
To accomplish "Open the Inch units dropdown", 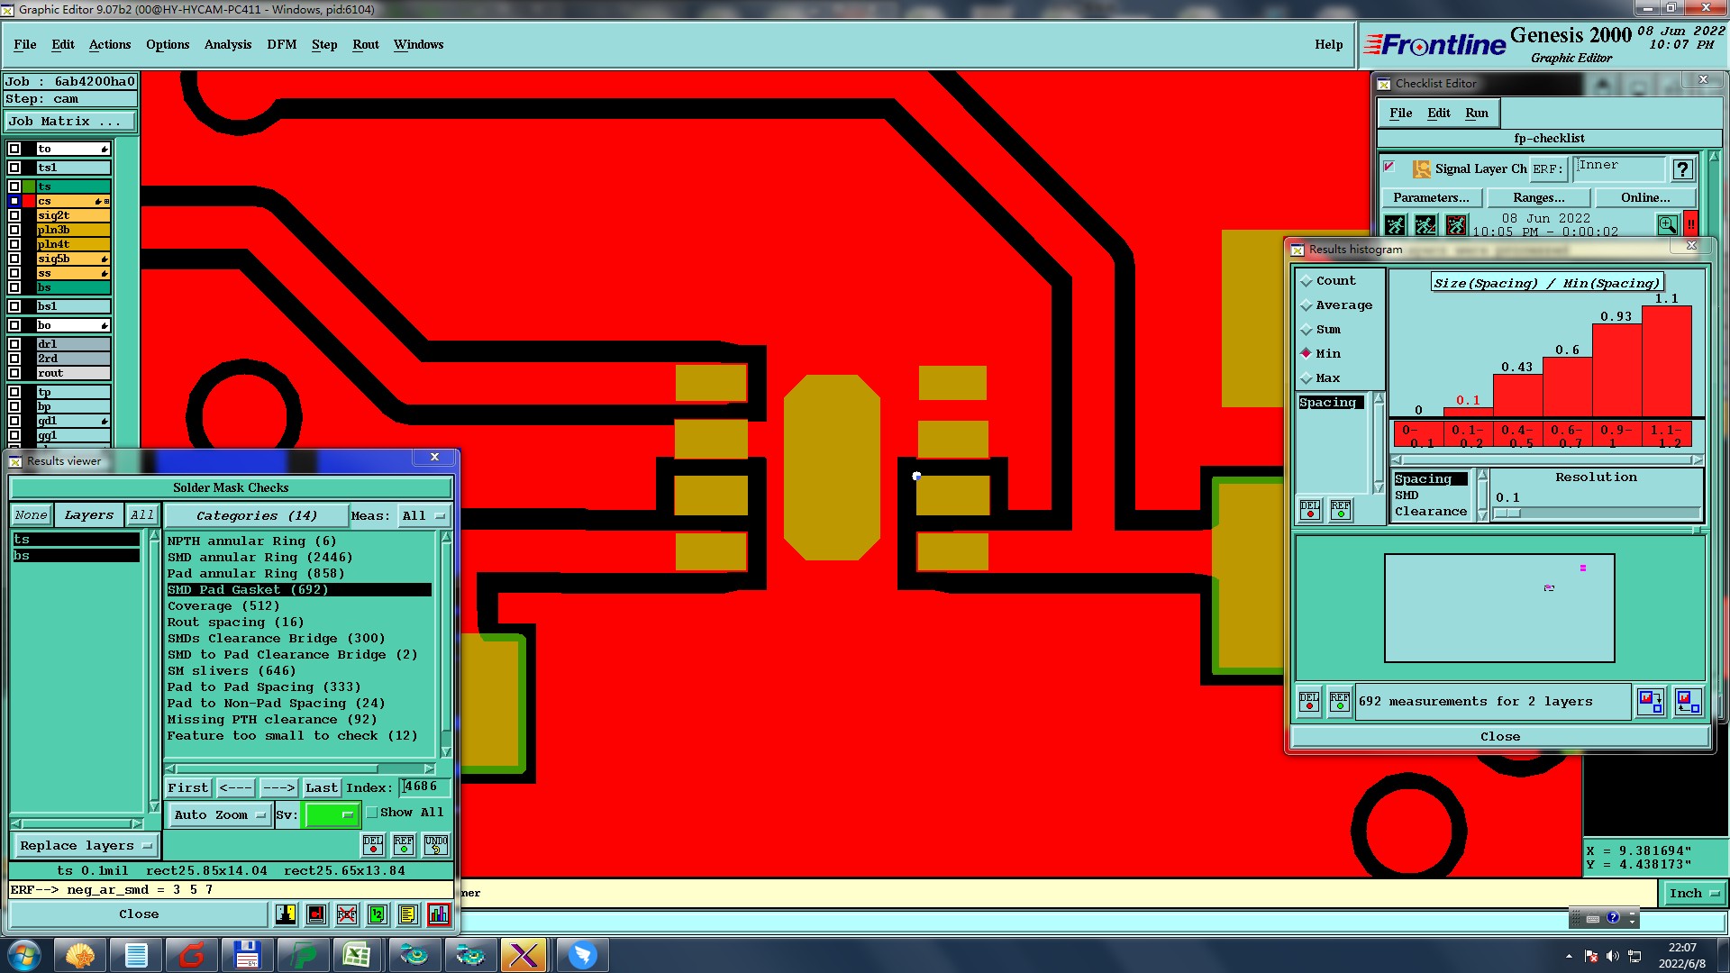I will (x=1693, y=894).
